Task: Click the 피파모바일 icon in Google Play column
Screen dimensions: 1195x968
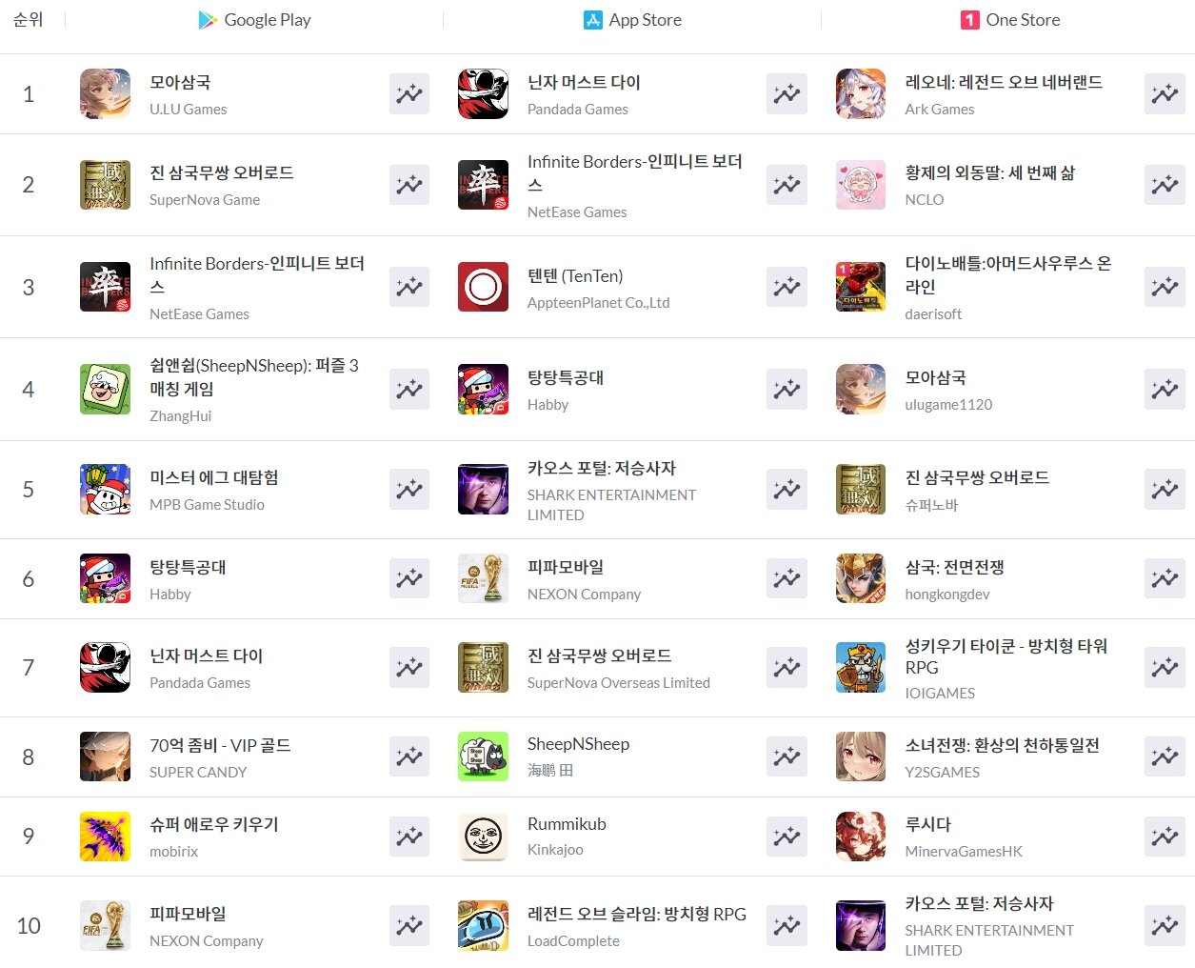Action: pos(105,925)
